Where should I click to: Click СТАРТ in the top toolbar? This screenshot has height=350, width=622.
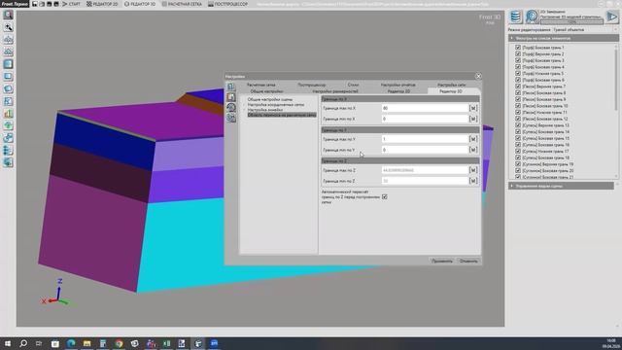71,4
